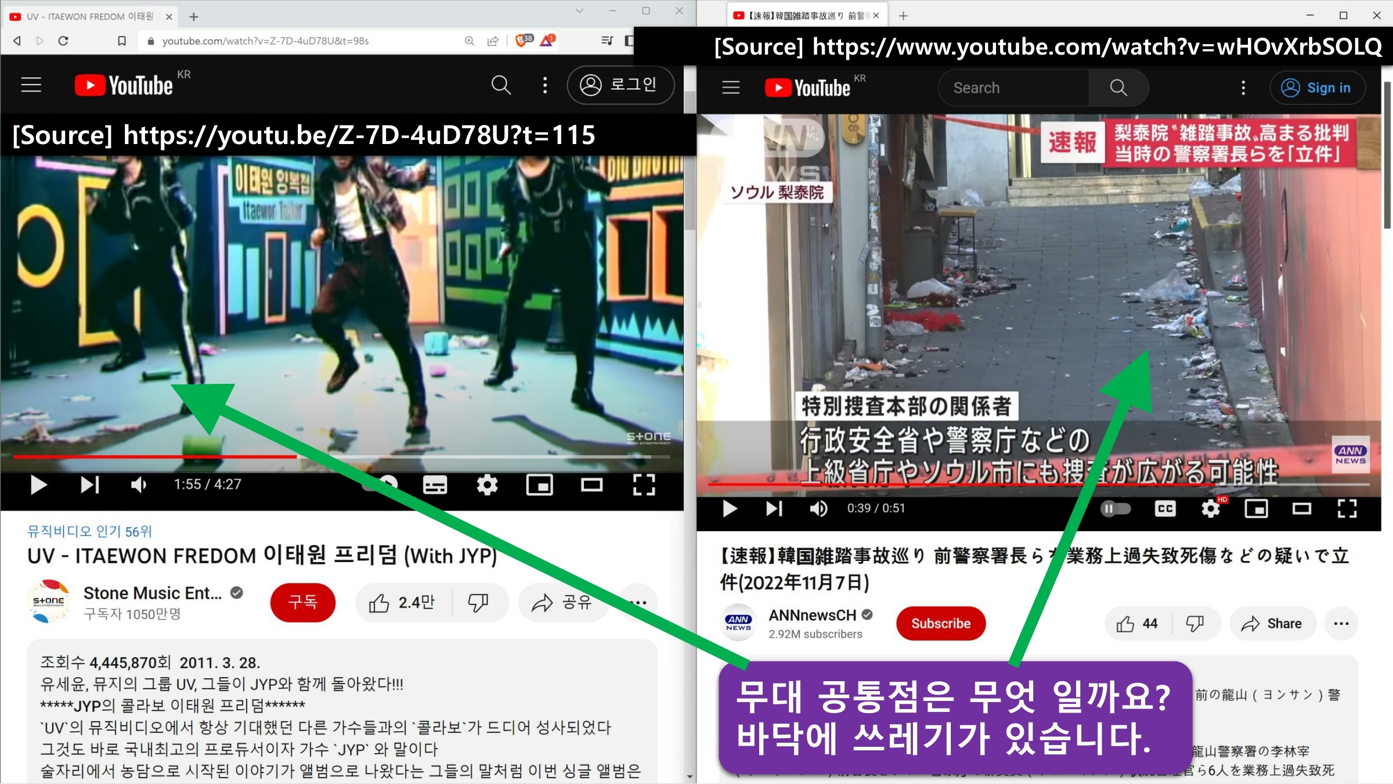Click the search icon on left YouTube header
This screenshot has height=784, width=1393.
(x=500, y=85)
